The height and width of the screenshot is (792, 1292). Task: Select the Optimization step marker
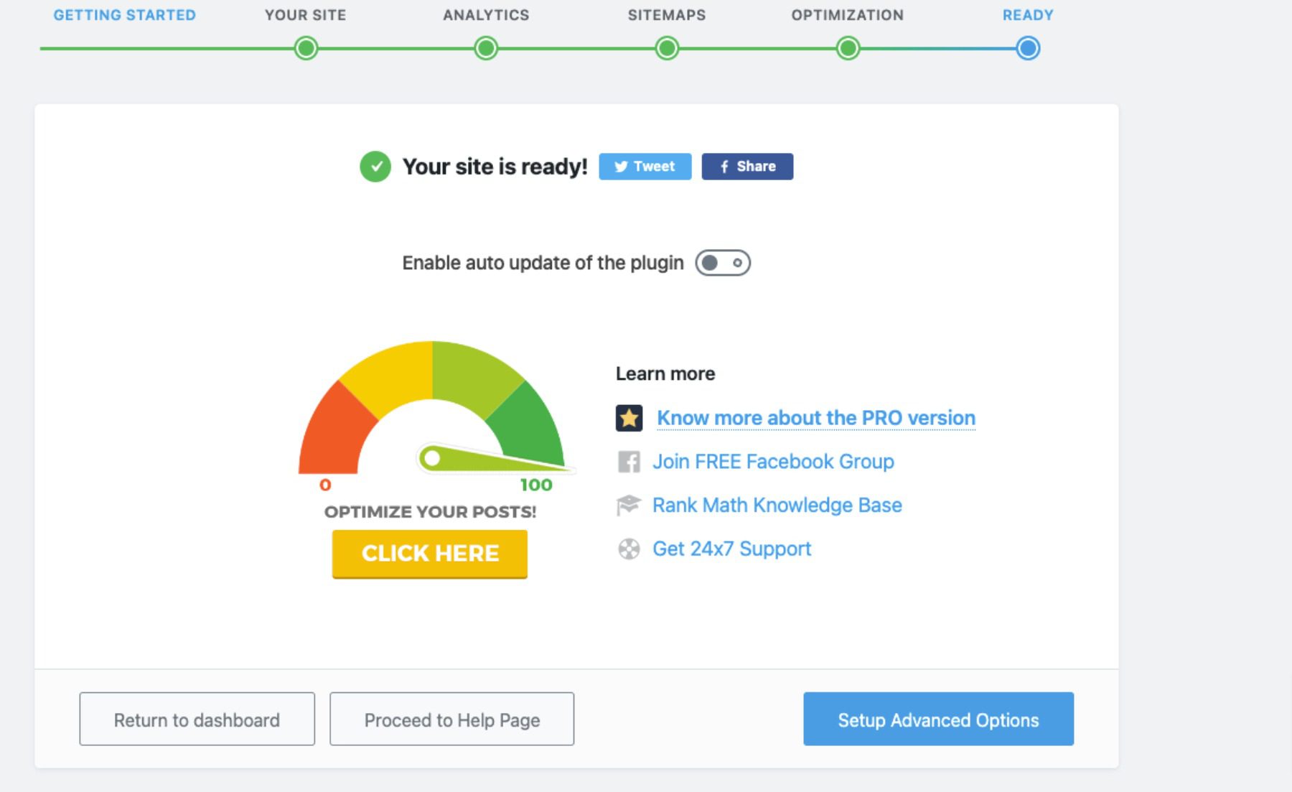[848, 49]
